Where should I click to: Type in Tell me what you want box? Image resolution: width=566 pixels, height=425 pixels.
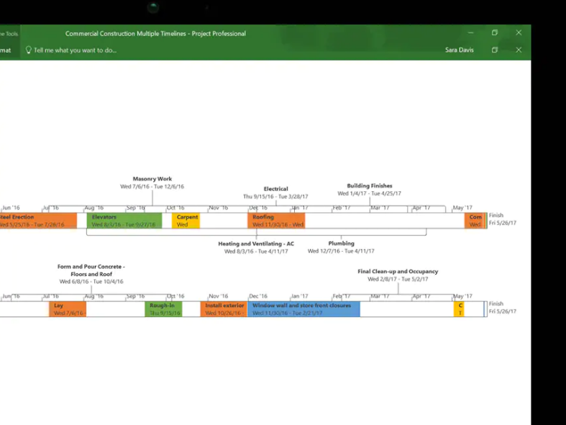click(x=75, y=50)
